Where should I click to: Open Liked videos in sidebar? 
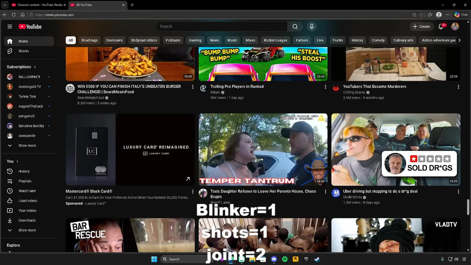tap(29, 201)
